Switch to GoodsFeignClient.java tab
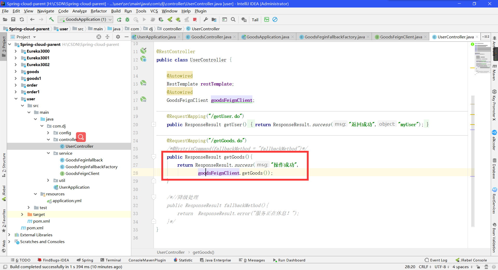 click(401, 37)
